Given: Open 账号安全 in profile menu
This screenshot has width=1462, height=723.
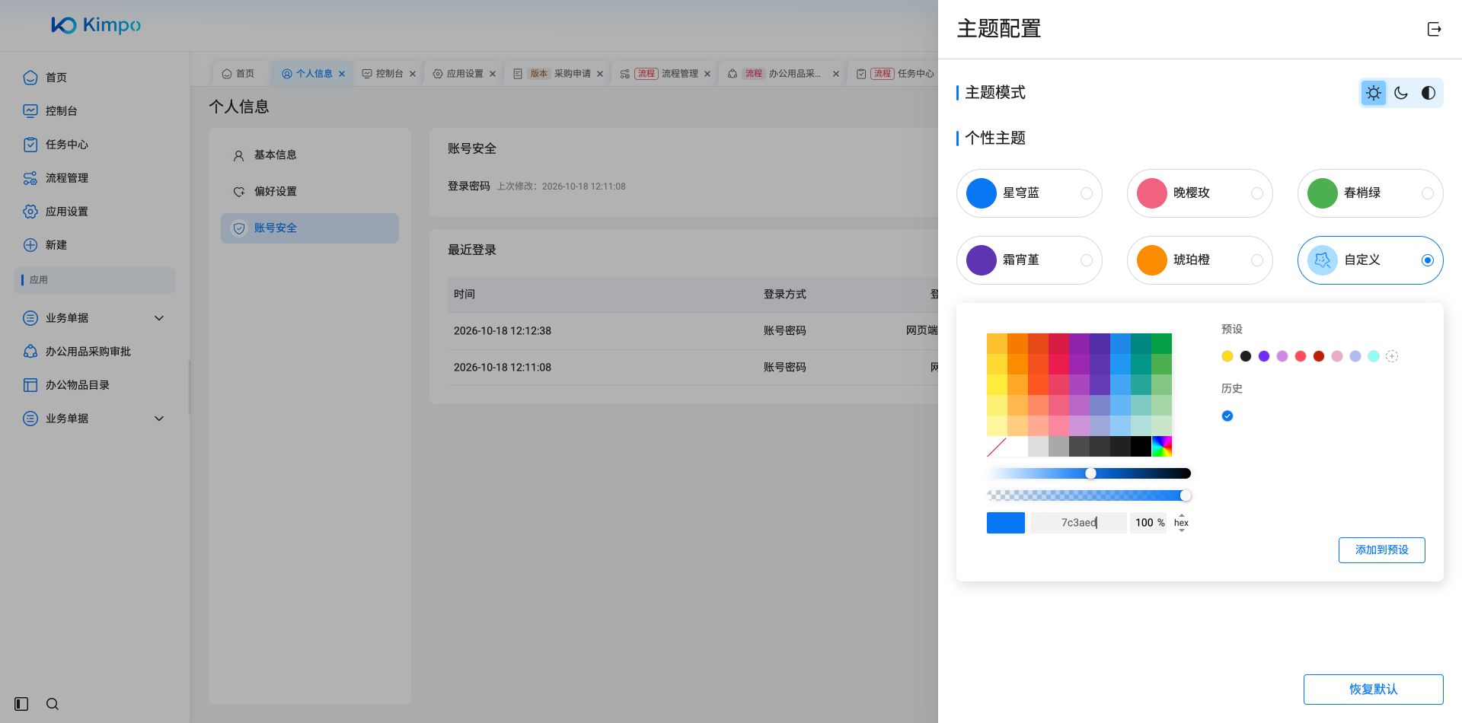Looking at the screenshot, I should tap(310, 228).
